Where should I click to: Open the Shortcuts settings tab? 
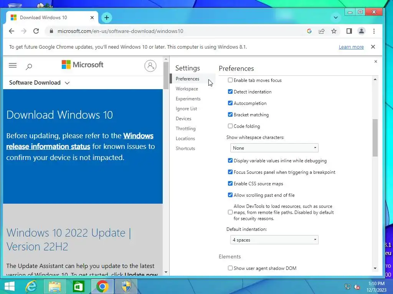[185, 149]
